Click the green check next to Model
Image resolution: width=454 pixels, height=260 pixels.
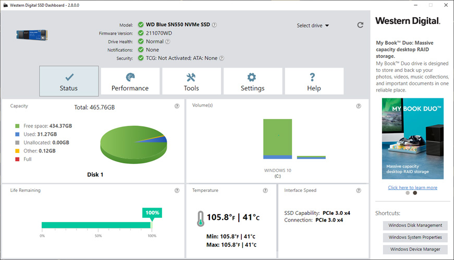(141, 24)
